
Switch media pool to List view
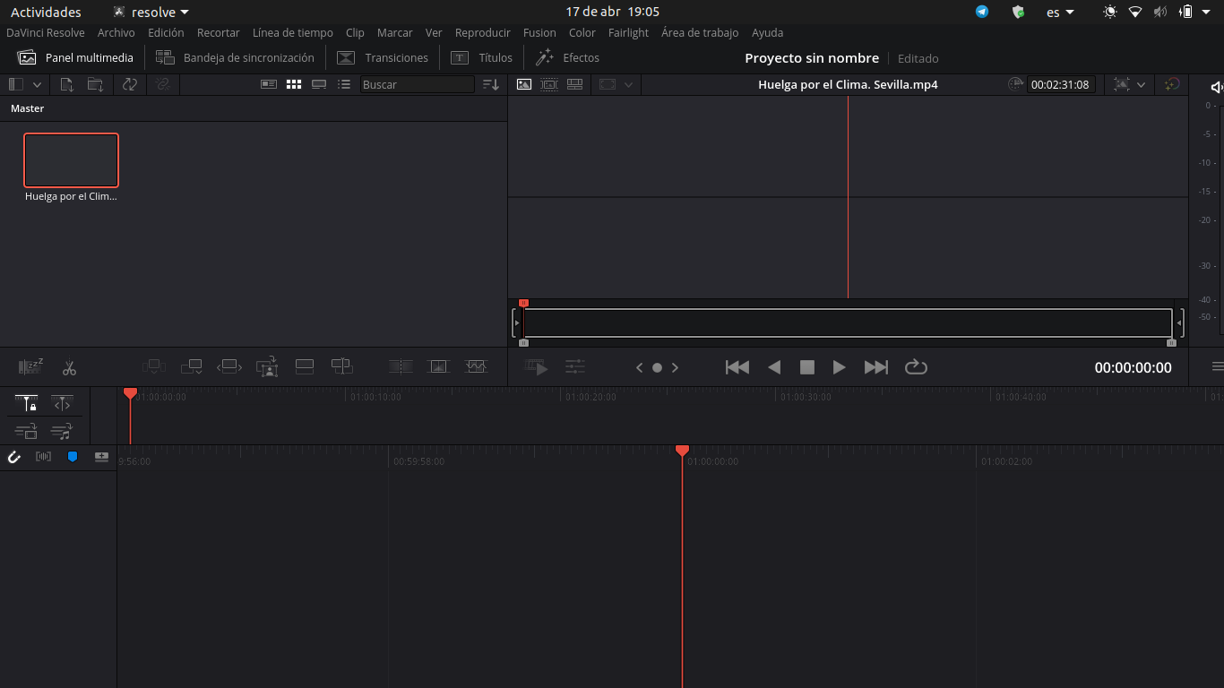click(344, 84)
